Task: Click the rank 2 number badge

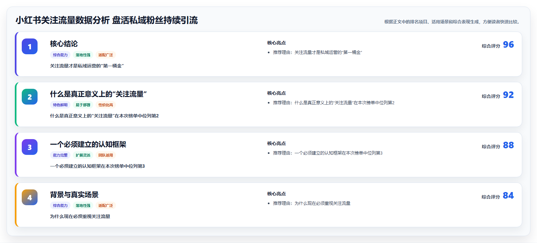Action: (30, 97)
